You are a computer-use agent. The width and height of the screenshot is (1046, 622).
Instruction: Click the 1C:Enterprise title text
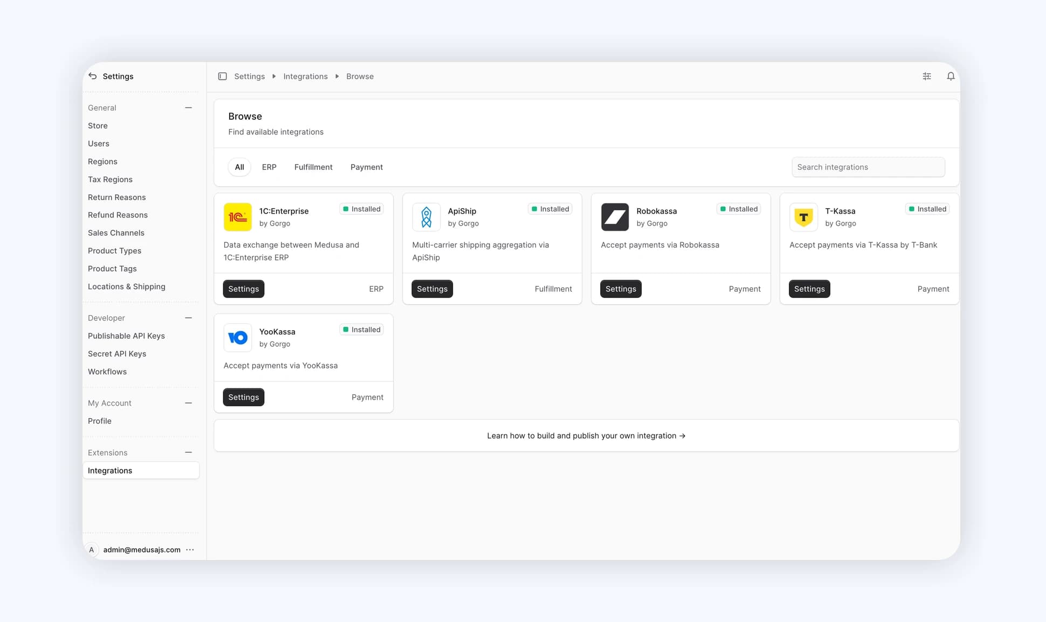[x=284, y=211]
